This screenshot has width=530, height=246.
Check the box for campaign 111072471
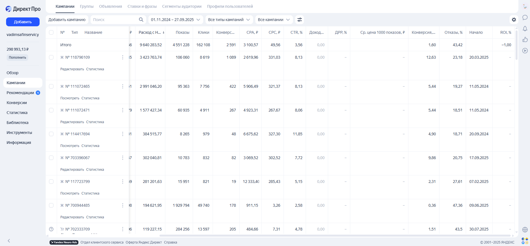click(51, 110)
